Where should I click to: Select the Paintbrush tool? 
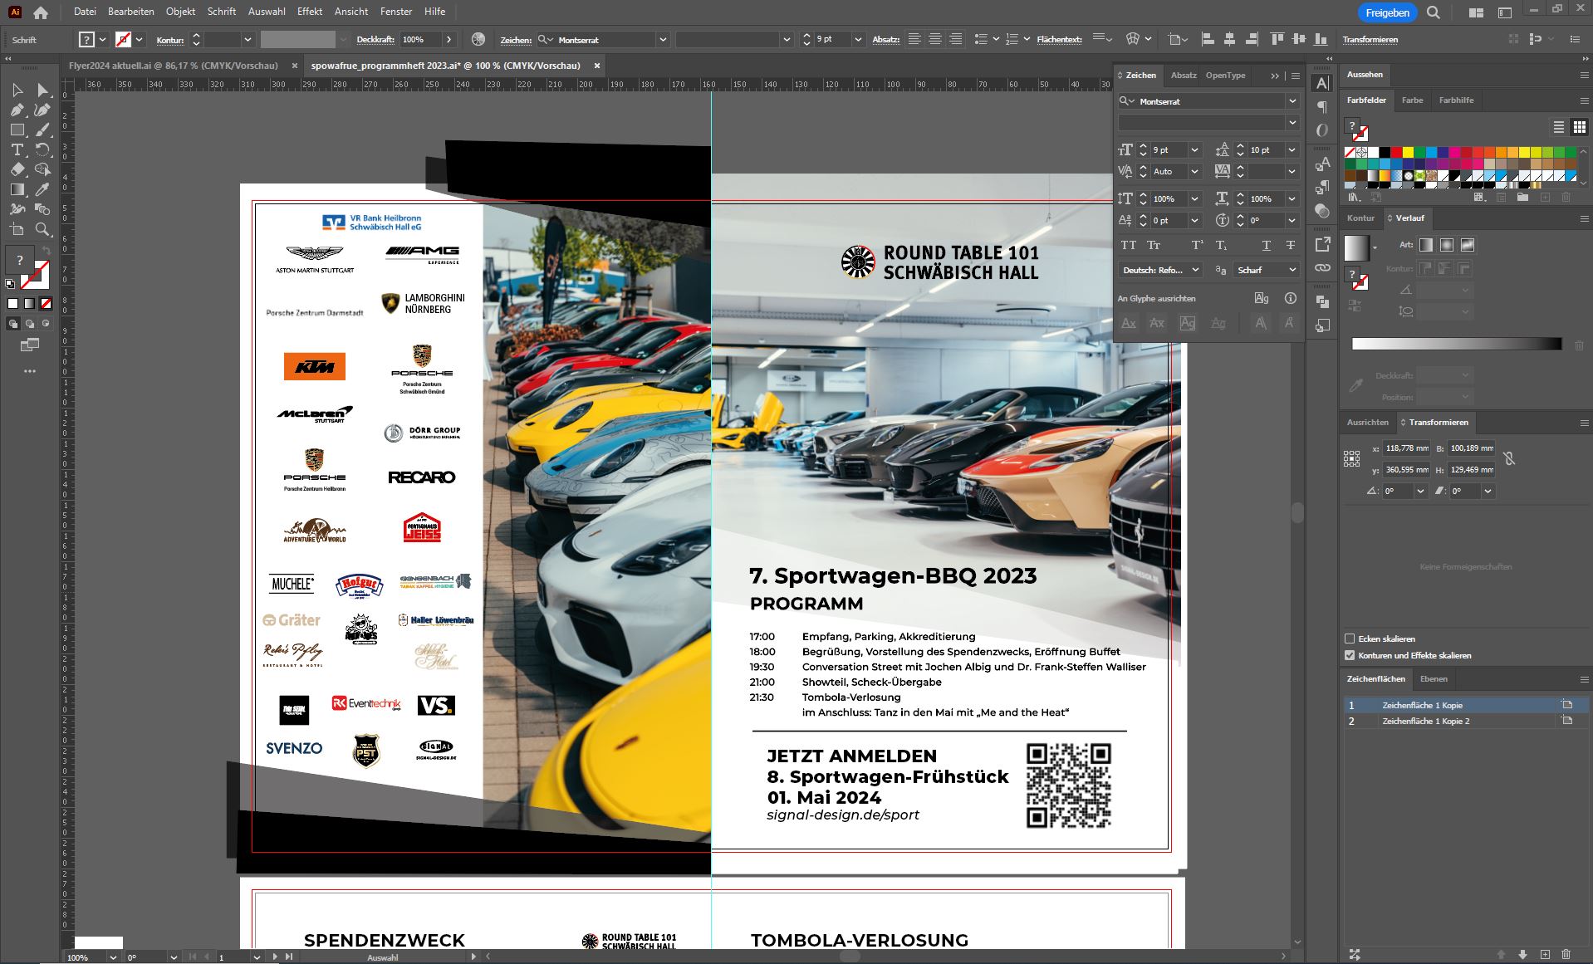point(42,130)
